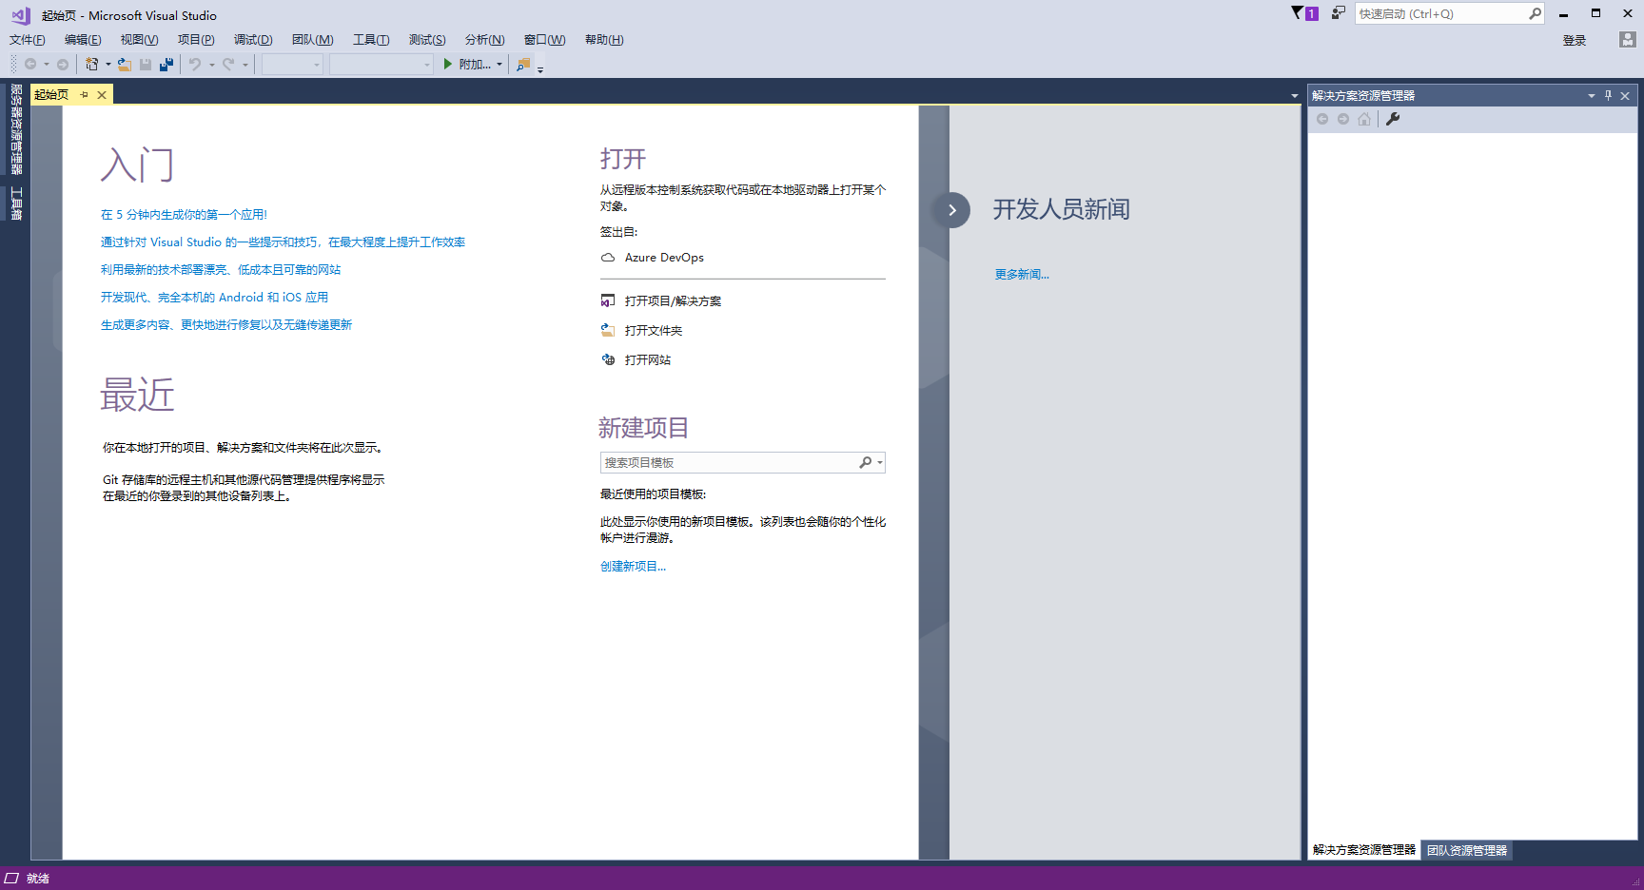This screenshot has height=890, width=1644.
Task: Open the 团队(M) menu
Action: tap(312, 40)
